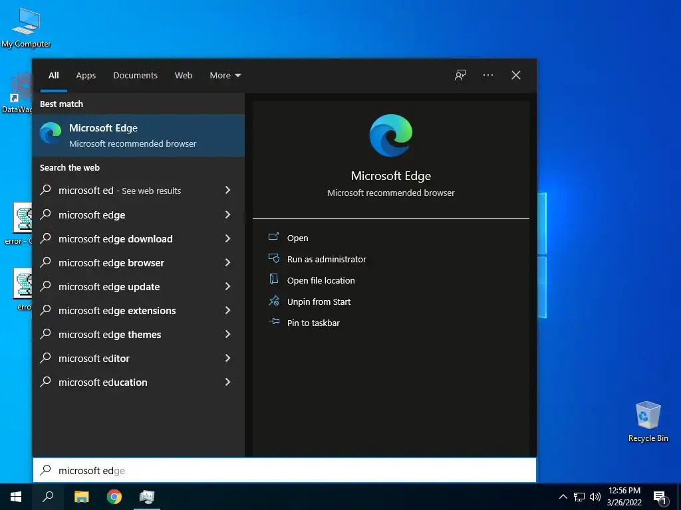Image resolution: width=681 pixels, height=510 pixels.
Task: Open File Explorer from the taskbar
Action: pyautogui.click(x=81, y=497)
